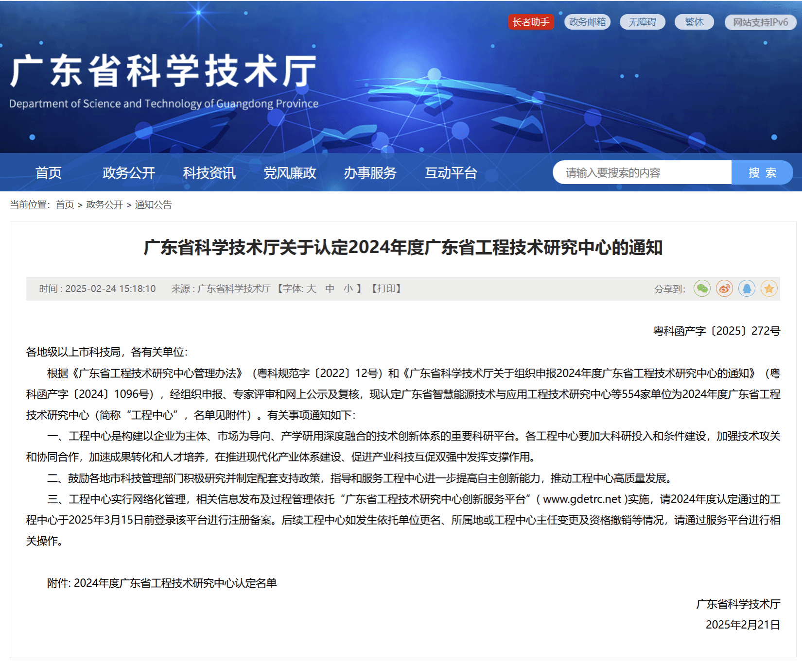Go to 科技资讯 section
The height and width of the screenshot is (663, 802).
209,173
